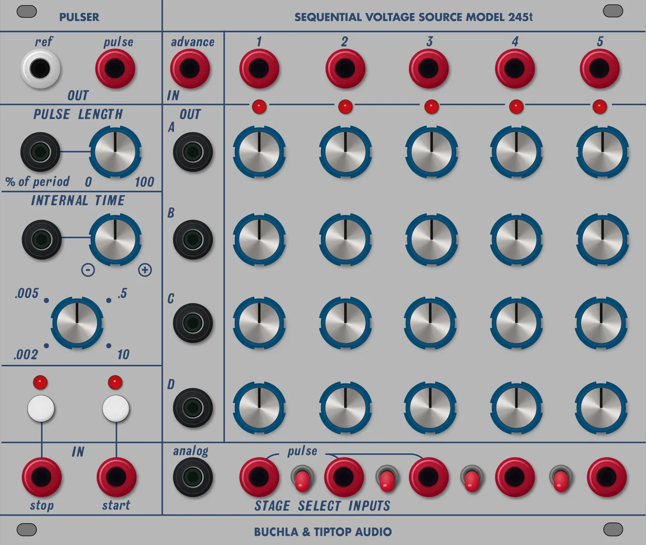Screen dimensions: 646x545
Task: Click the white ref output jack
Action: pos(40,69)
